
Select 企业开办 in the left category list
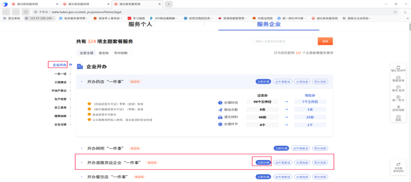point(59,65)
